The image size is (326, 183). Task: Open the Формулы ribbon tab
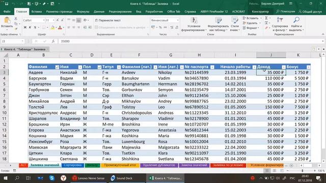(x=83, y=12)
